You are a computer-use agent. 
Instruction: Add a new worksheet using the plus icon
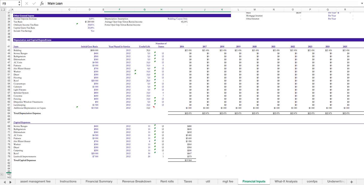coord(351,181)
